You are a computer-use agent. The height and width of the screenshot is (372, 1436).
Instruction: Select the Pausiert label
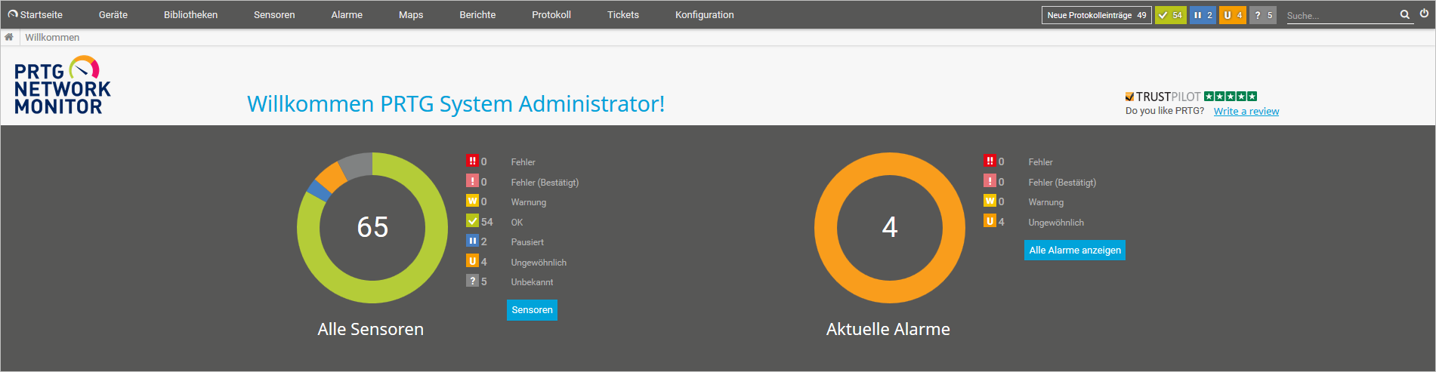coord(527,242)
